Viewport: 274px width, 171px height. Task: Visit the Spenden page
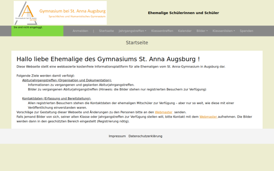tap(247, 31)
